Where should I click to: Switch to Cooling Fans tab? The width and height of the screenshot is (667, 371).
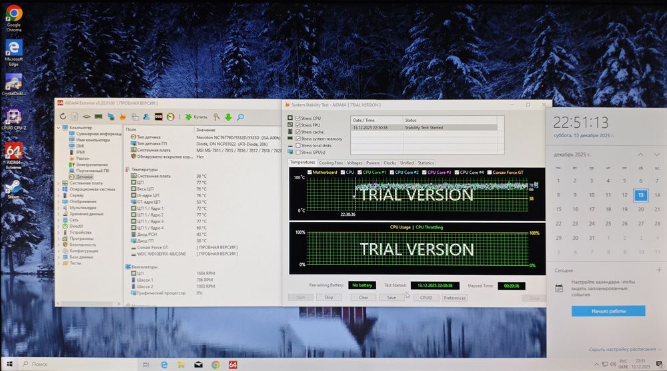click(x=331, y=163)
